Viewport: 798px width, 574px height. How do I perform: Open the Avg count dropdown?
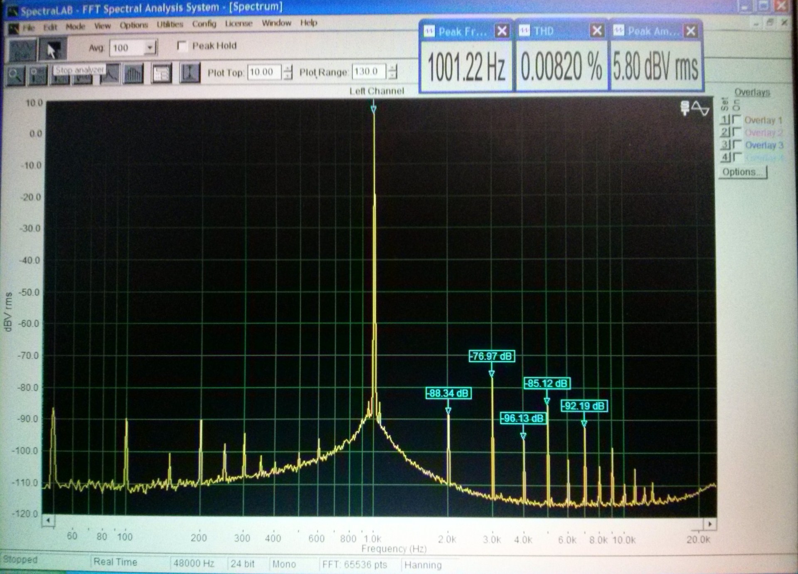150,48
